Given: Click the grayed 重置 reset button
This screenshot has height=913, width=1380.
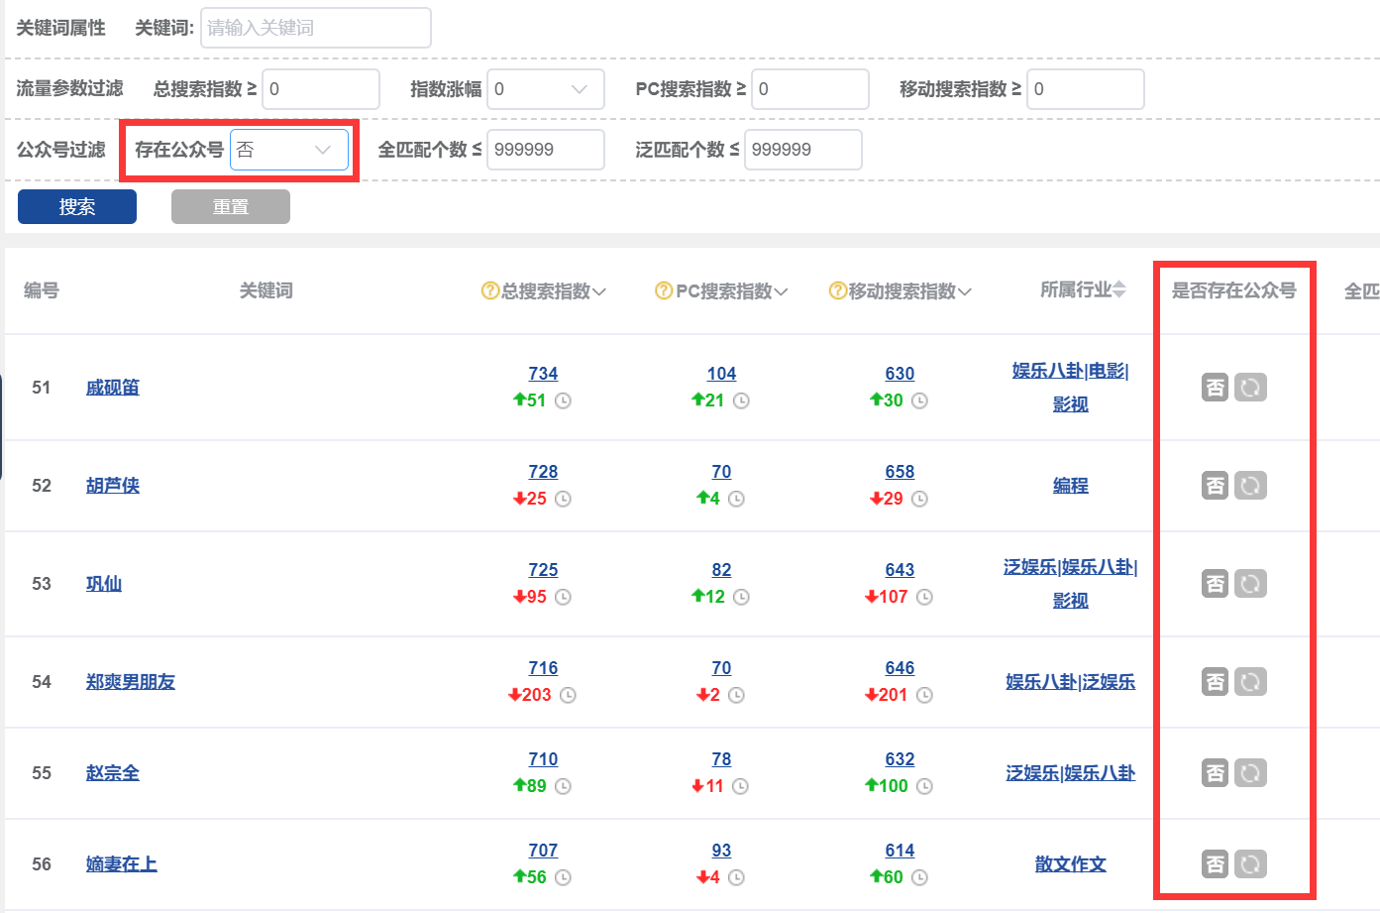Looking at the screenshot, I should pyautogui.click(x=230, y=206).
